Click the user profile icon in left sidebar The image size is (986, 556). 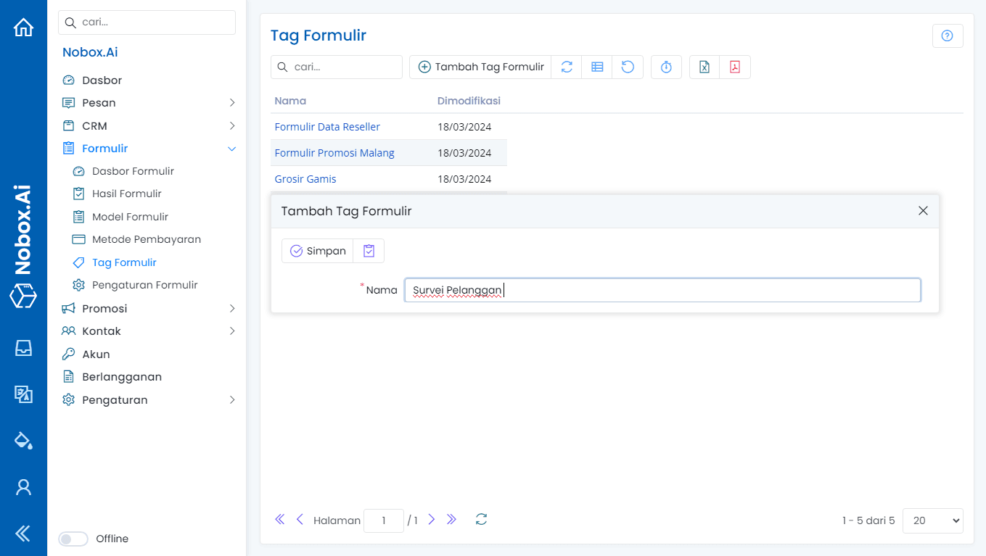[23, 486]
